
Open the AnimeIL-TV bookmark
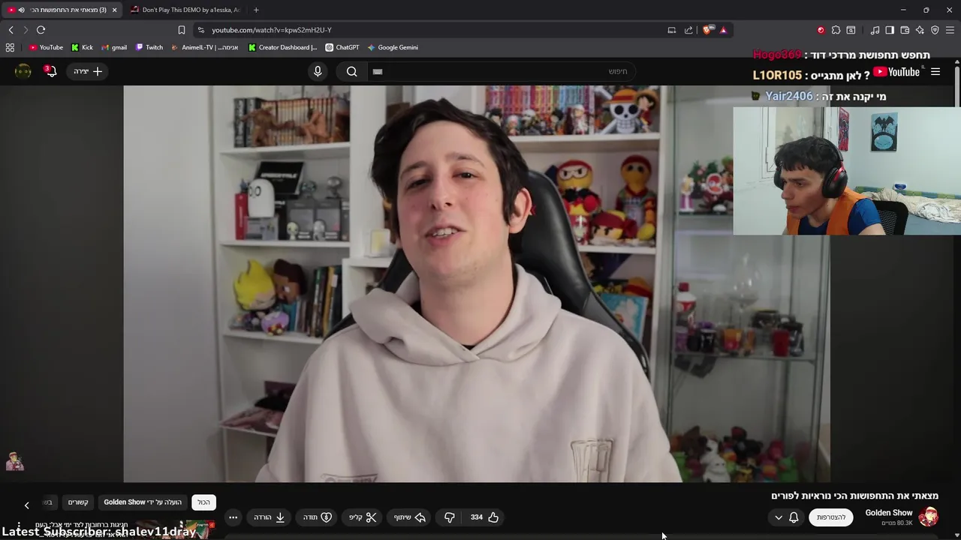click(x=204, y=47)
